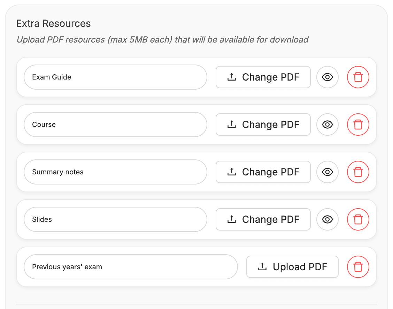Viewport: 393px width, 309px height.
Task: Remove Summary notes using its trash icon
Action: pyautogui.click(x=358, y=172)
